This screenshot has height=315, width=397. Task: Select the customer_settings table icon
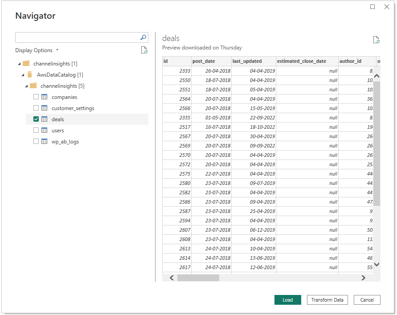pos(44,108)
